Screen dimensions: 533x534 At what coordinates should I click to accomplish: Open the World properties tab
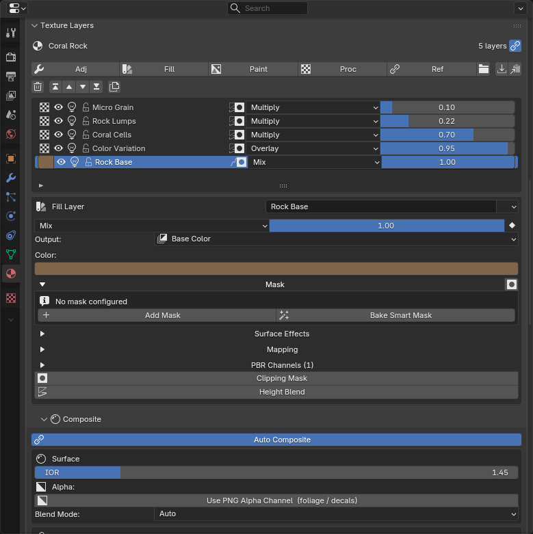coord(10,134)
